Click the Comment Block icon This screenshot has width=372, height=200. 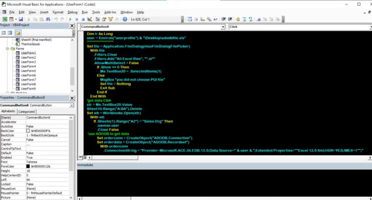(x=244, y=19)
